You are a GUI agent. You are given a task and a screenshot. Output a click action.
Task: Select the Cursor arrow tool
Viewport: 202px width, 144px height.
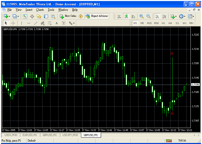pos(6,23)
